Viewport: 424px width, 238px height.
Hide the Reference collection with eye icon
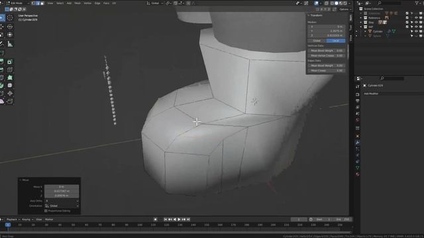pyautogui.click(x=416, y=18)
